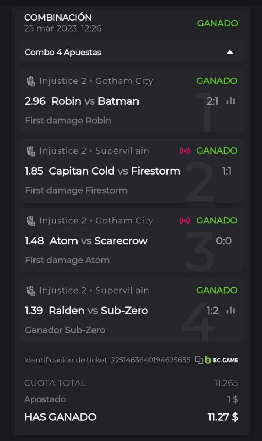Click the copy ticket ID icon
This screenshot has height=441, width=262.
point(199,360)
